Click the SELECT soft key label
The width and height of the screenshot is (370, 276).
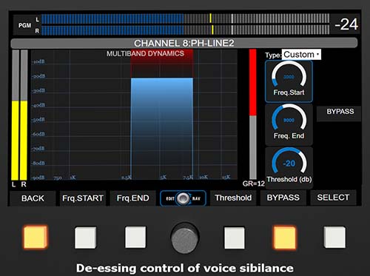[333, 198]
